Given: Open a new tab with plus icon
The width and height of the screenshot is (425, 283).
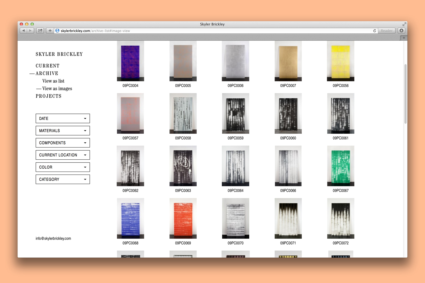Looking at the screenshot, I should click(403, 38).
